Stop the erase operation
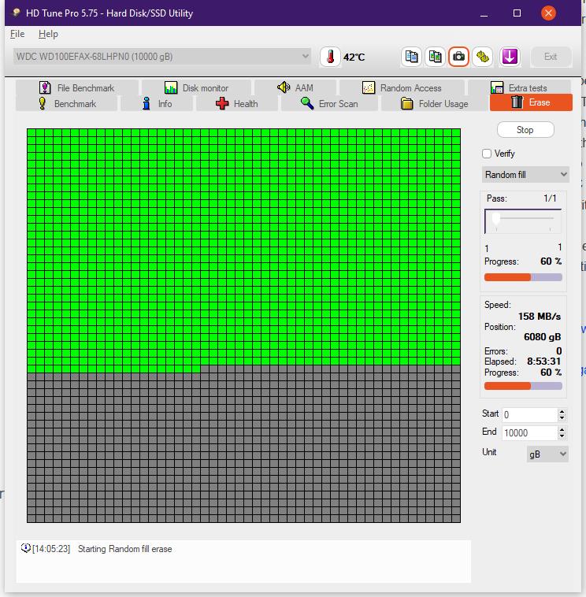The width and height of the screenshot is (586, 597). [x=525, y=130]
